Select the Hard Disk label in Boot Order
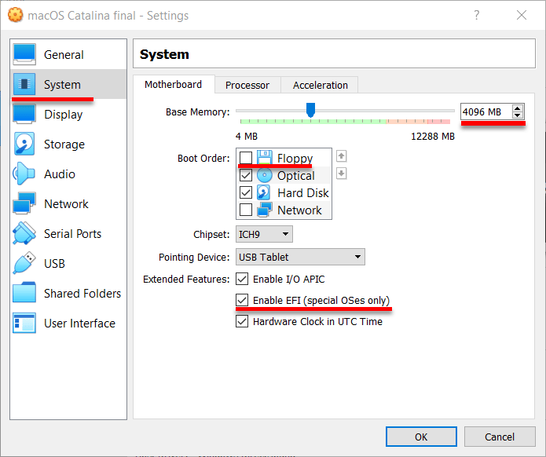 303,192
